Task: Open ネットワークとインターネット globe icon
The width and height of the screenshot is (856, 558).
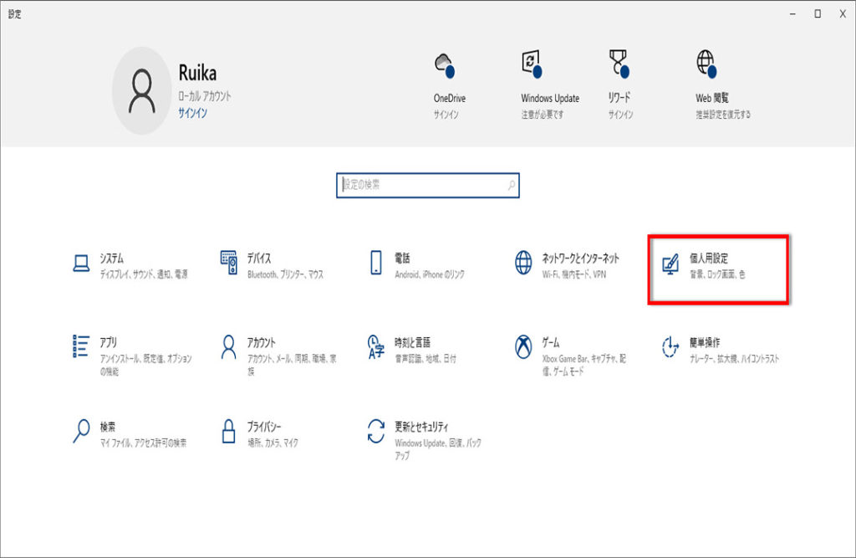Action: coord(523,264)
